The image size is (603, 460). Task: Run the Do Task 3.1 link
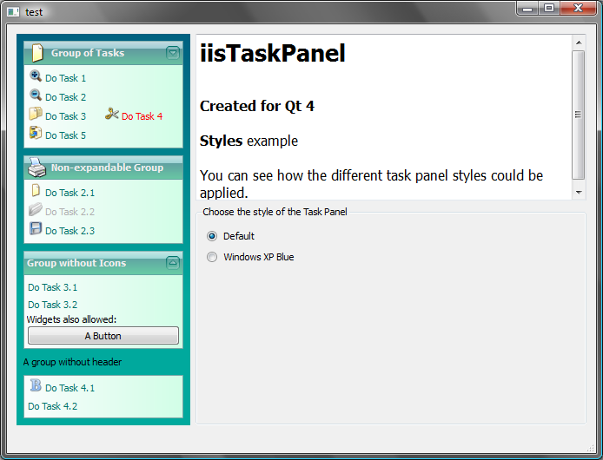click(53, 287)
